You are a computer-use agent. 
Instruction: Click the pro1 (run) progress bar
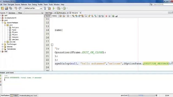pyautogui.click(x=142, y=95)
